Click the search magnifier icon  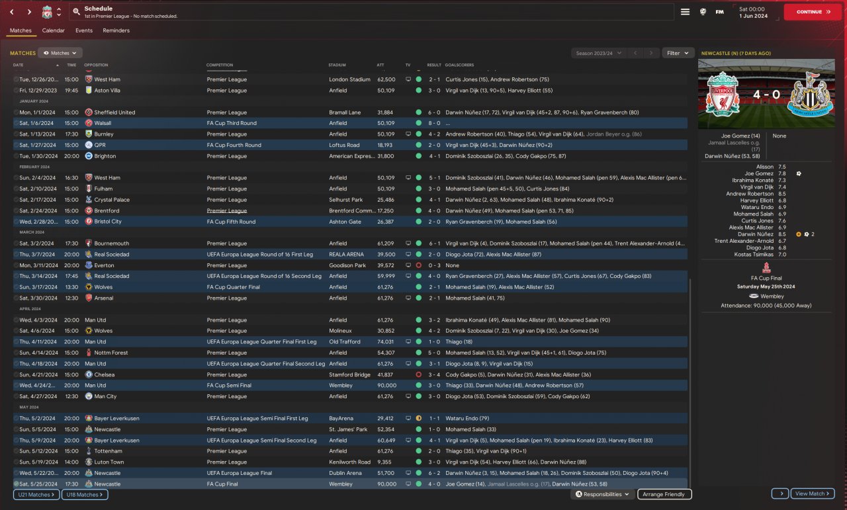pos(77,12)
